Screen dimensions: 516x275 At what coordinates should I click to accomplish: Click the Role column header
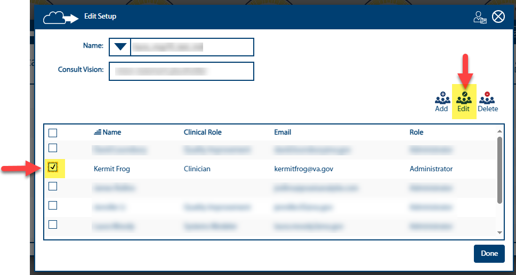416,132
